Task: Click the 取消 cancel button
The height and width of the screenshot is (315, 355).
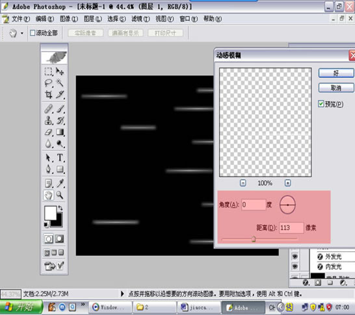Action: pyautogui.click(x=336, y=88)
